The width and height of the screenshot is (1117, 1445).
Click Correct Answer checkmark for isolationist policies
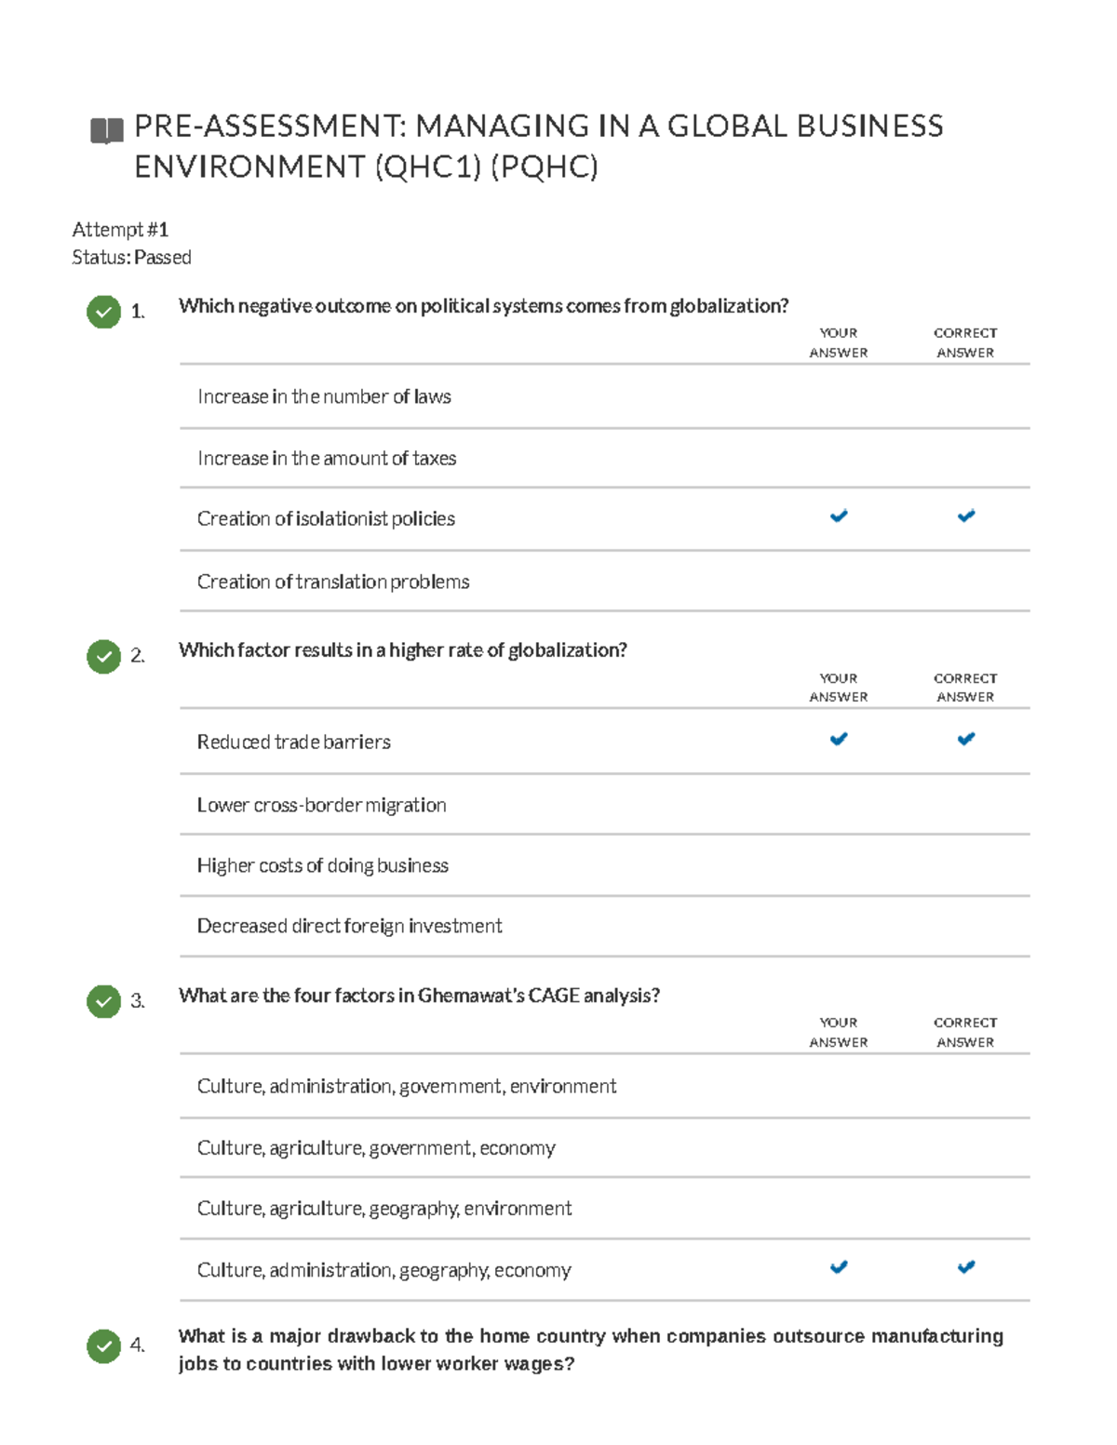click(966, 515)
